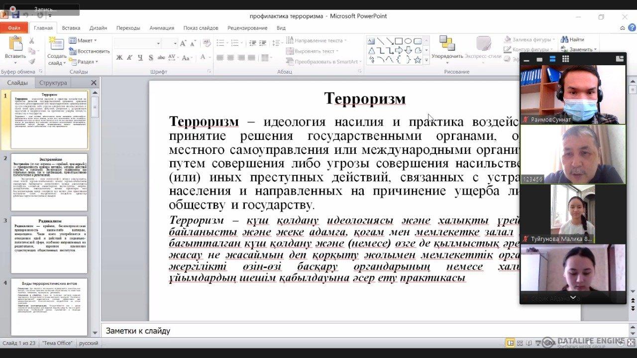Expand the shapes gallery with More arrow
This screenshot has width=637, height=358.
tap(426, 60)
